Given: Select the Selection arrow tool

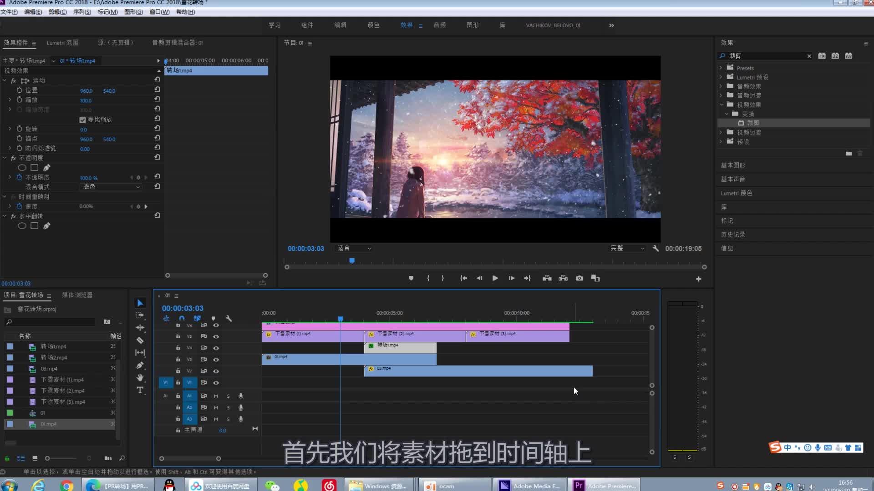Looking at the screenshot, I should [140, 303].
